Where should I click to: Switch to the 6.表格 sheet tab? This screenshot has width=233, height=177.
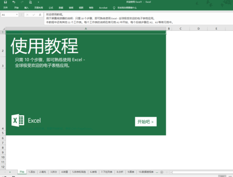point(93,172)
